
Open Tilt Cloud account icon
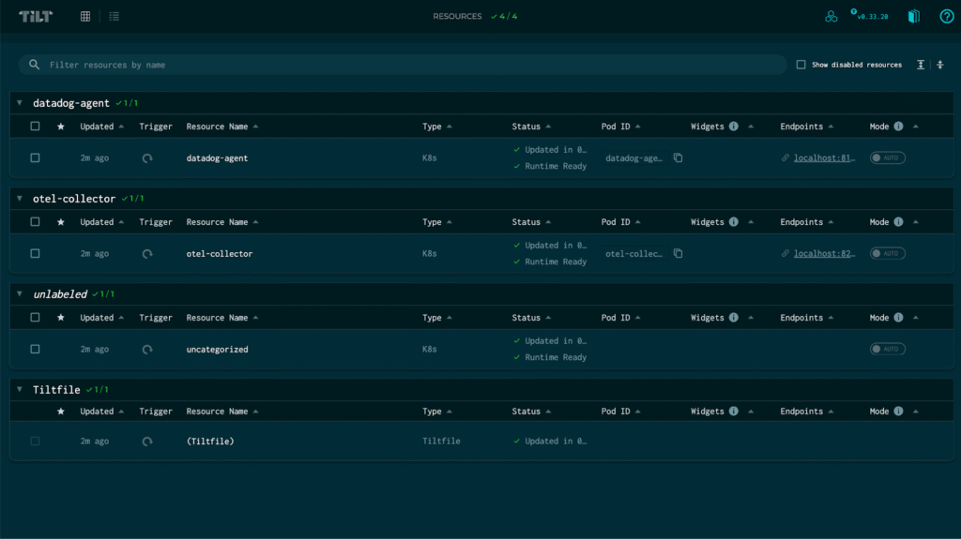(x=831, y=17)
